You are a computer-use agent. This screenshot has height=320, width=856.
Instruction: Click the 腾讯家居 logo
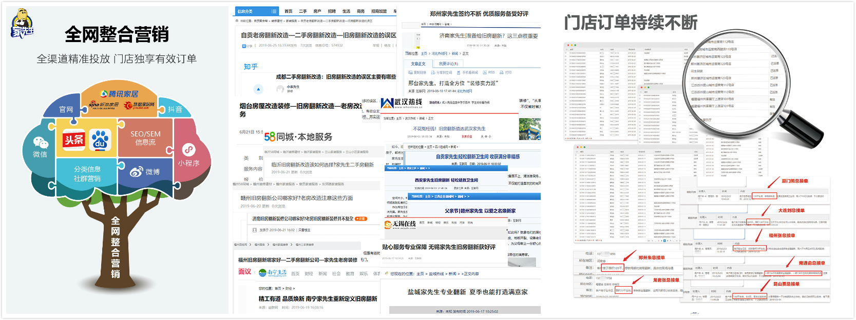coord(119,94)
